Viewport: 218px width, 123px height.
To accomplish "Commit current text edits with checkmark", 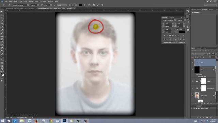I will coord(98,5).
